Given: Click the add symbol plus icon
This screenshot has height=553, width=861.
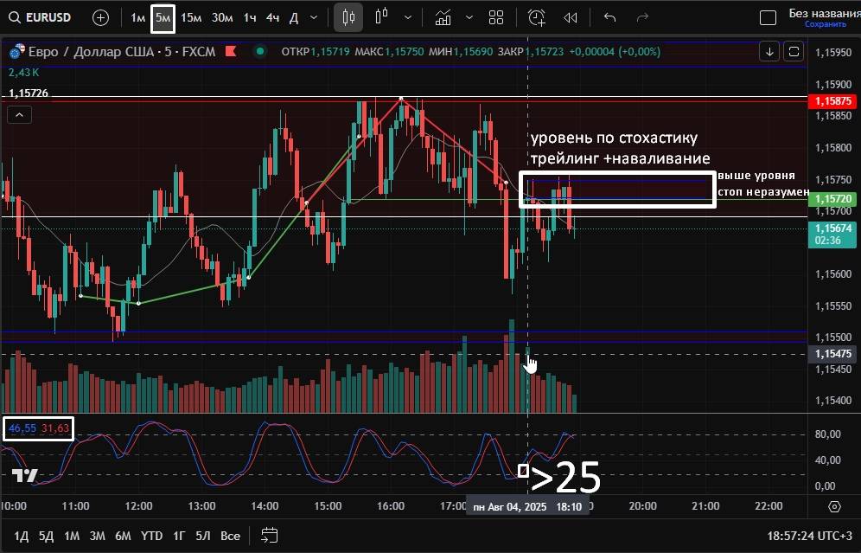Looking at the screenshot, I should point(100,17).
